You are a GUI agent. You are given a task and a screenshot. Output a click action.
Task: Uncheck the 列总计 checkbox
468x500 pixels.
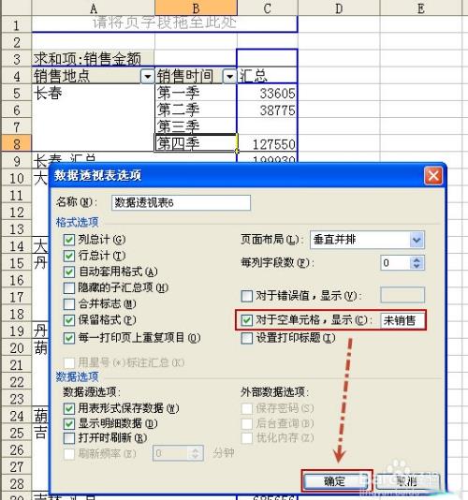[x=69, y=240]
